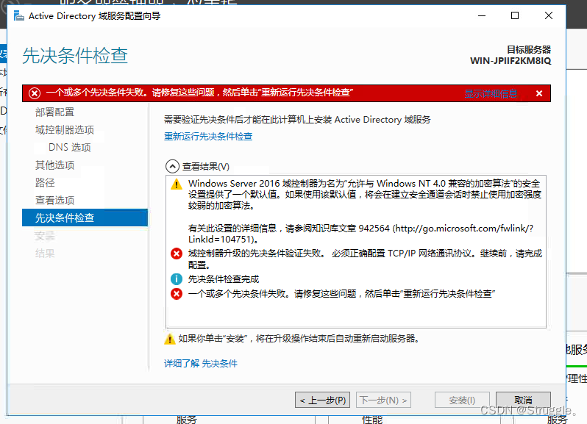The width and height of the screenshot is (587, 424).
Task: Click blue info icon beside 先决条件检查完成
Action: pyautogui.click(x=177, y=279)
